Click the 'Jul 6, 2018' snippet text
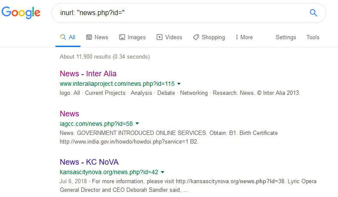 tap(73, 181)
